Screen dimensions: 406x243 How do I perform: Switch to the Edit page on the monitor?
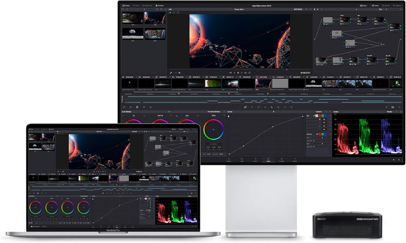[242, 160]
